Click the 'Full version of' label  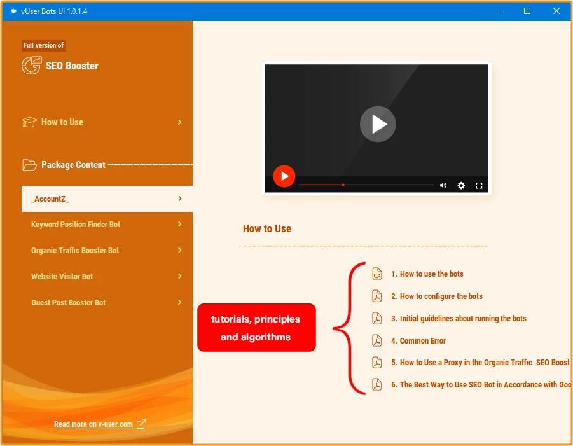pos(43,45)
